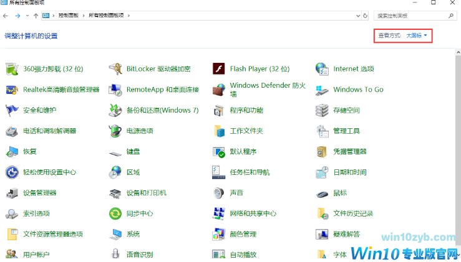Open the 疑难解答 icon
The height and width of the screenshot is (262, 461).
322,234
